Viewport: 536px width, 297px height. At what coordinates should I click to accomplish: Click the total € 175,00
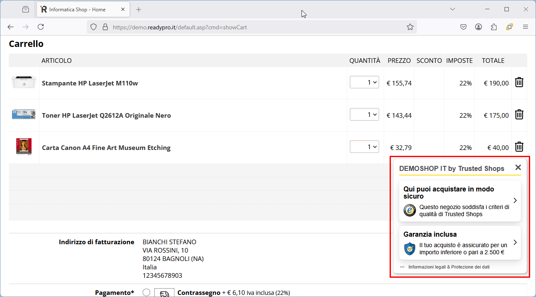(x=496, y=115)
